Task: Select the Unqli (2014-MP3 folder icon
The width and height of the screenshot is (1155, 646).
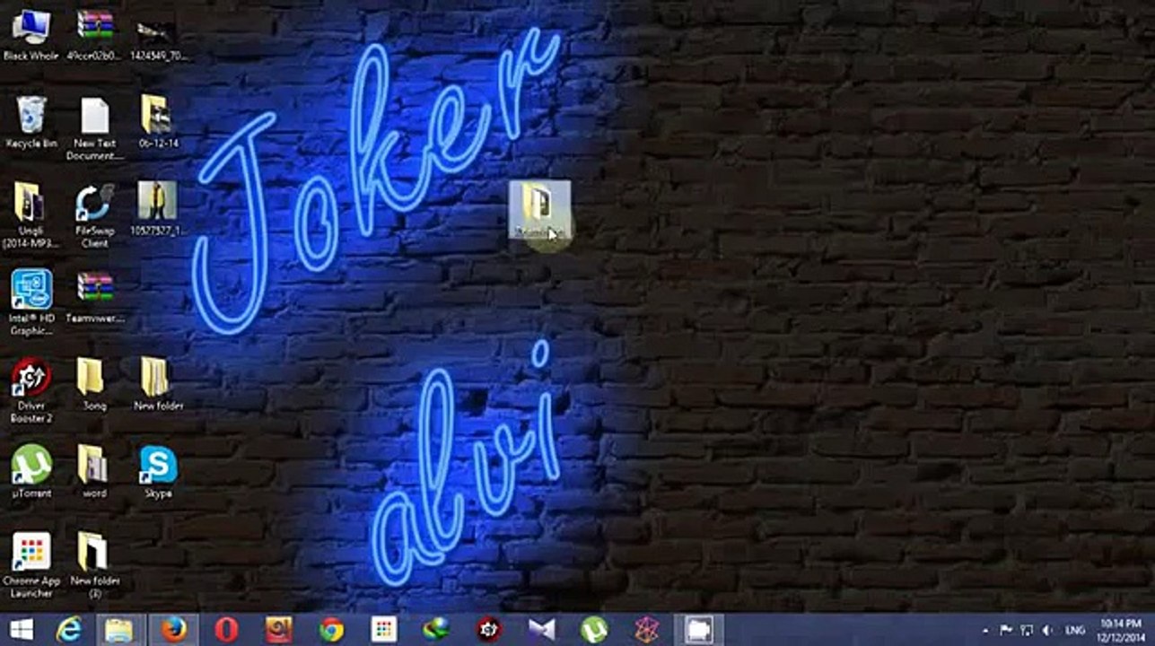Action: point(31,215)
